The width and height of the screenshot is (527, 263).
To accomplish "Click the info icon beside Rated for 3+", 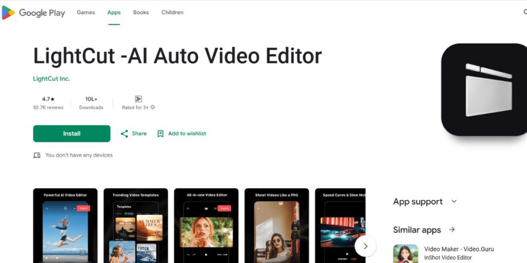I will point(152,107).
